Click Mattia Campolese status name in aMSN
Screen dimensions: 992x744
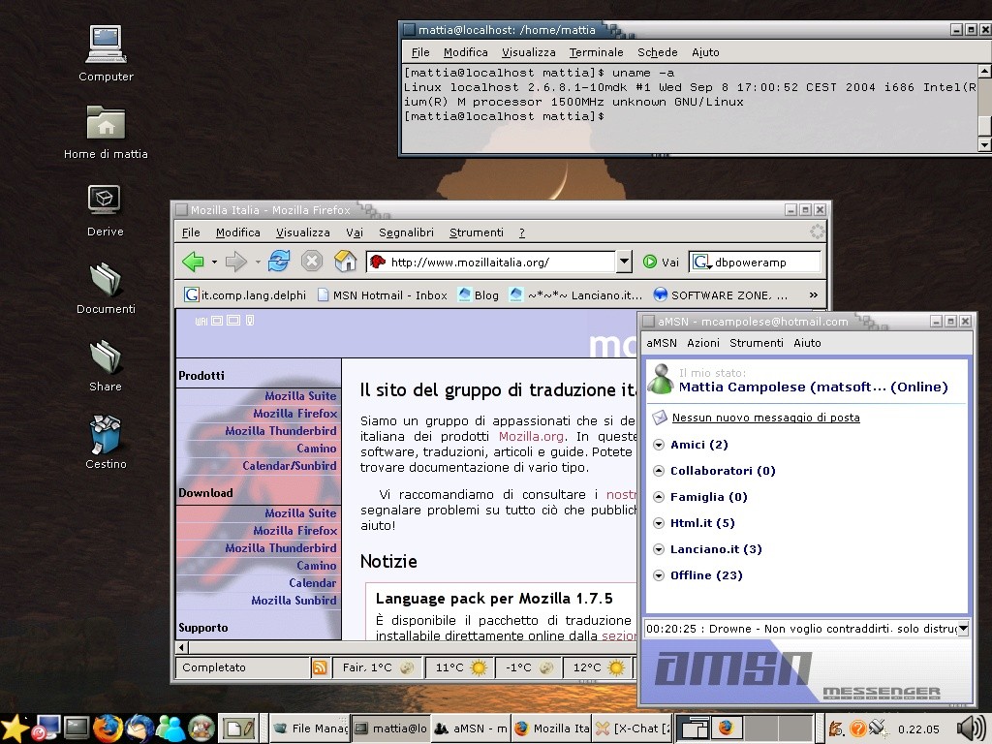point(813,387)
